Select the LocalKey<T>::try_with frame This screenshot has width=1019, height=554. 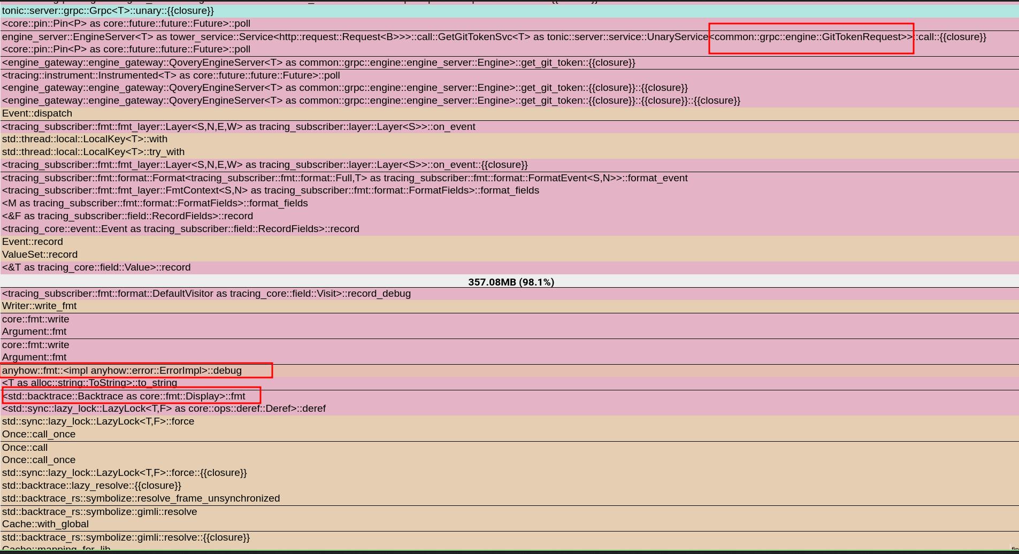click(x=509, y=152)
